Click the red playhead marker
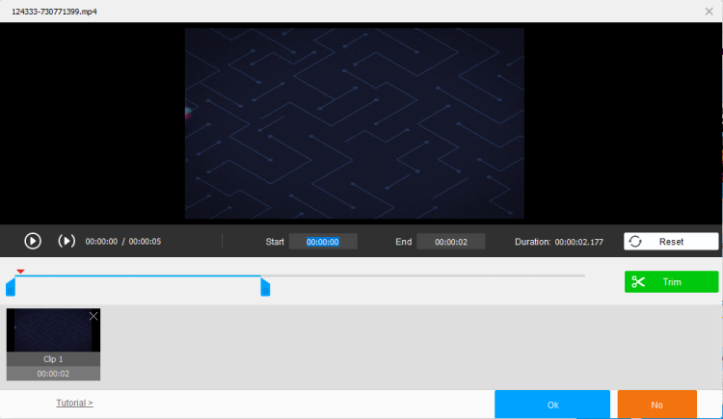The height and width of the screenshot is (419, 723). click(20, 271)
